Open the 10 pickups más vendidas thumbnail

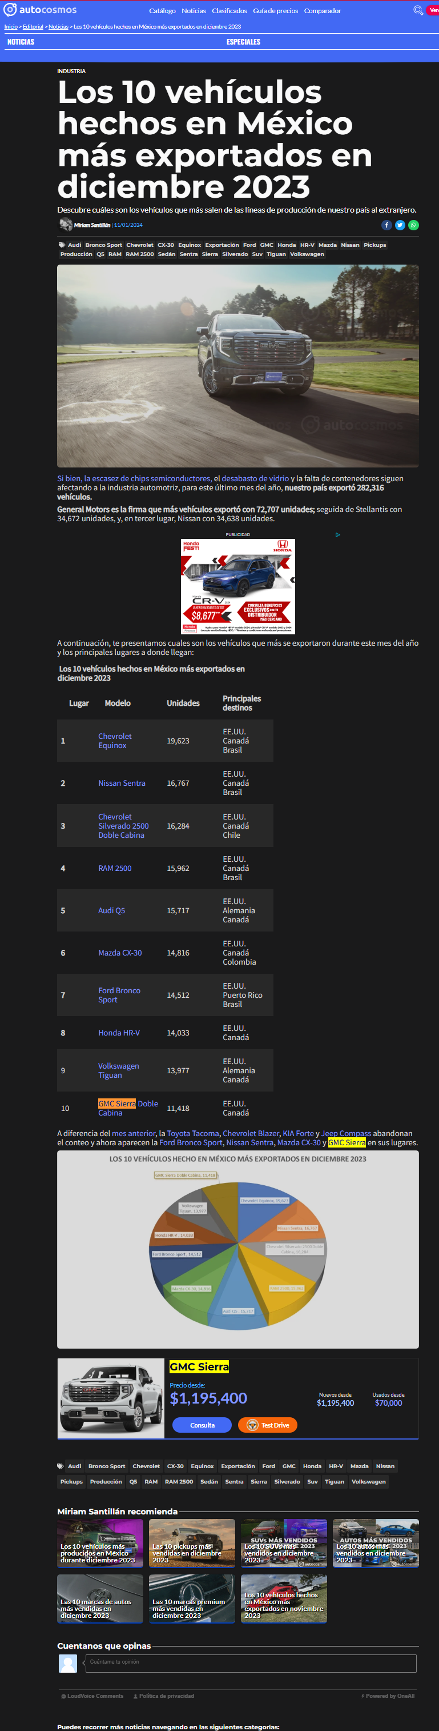192,1544
